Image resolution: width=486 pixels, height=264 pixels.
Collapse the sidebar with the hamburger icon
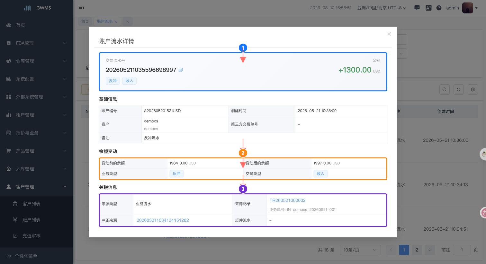click(x=81, y=8)
